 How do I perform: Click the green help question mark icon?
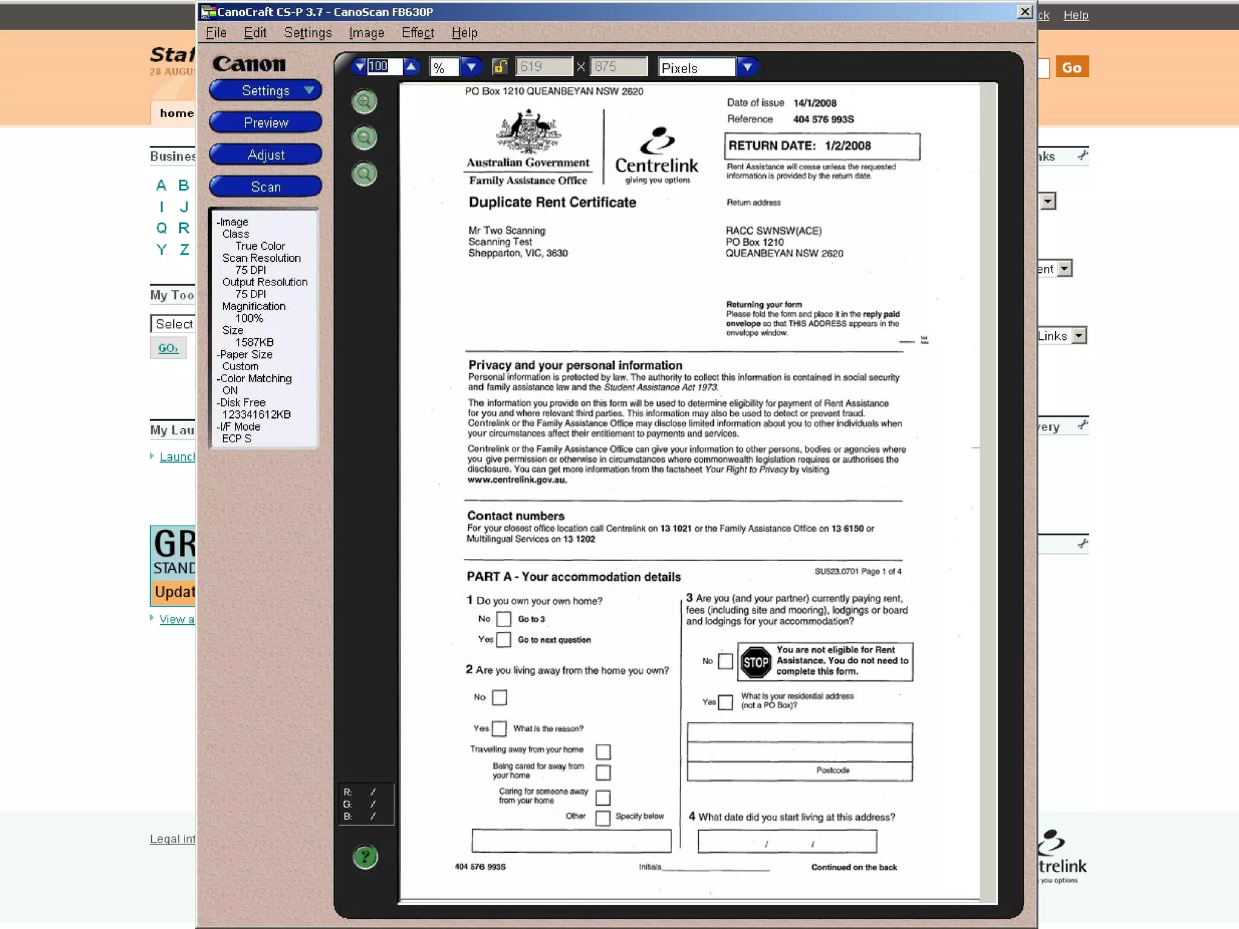[365, 856]
